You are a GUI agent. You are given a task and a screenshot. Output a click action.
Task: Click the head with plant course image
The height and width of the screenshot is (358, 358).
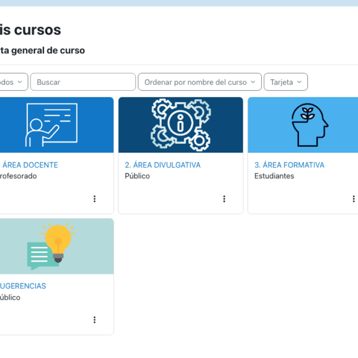pos(304,125)
